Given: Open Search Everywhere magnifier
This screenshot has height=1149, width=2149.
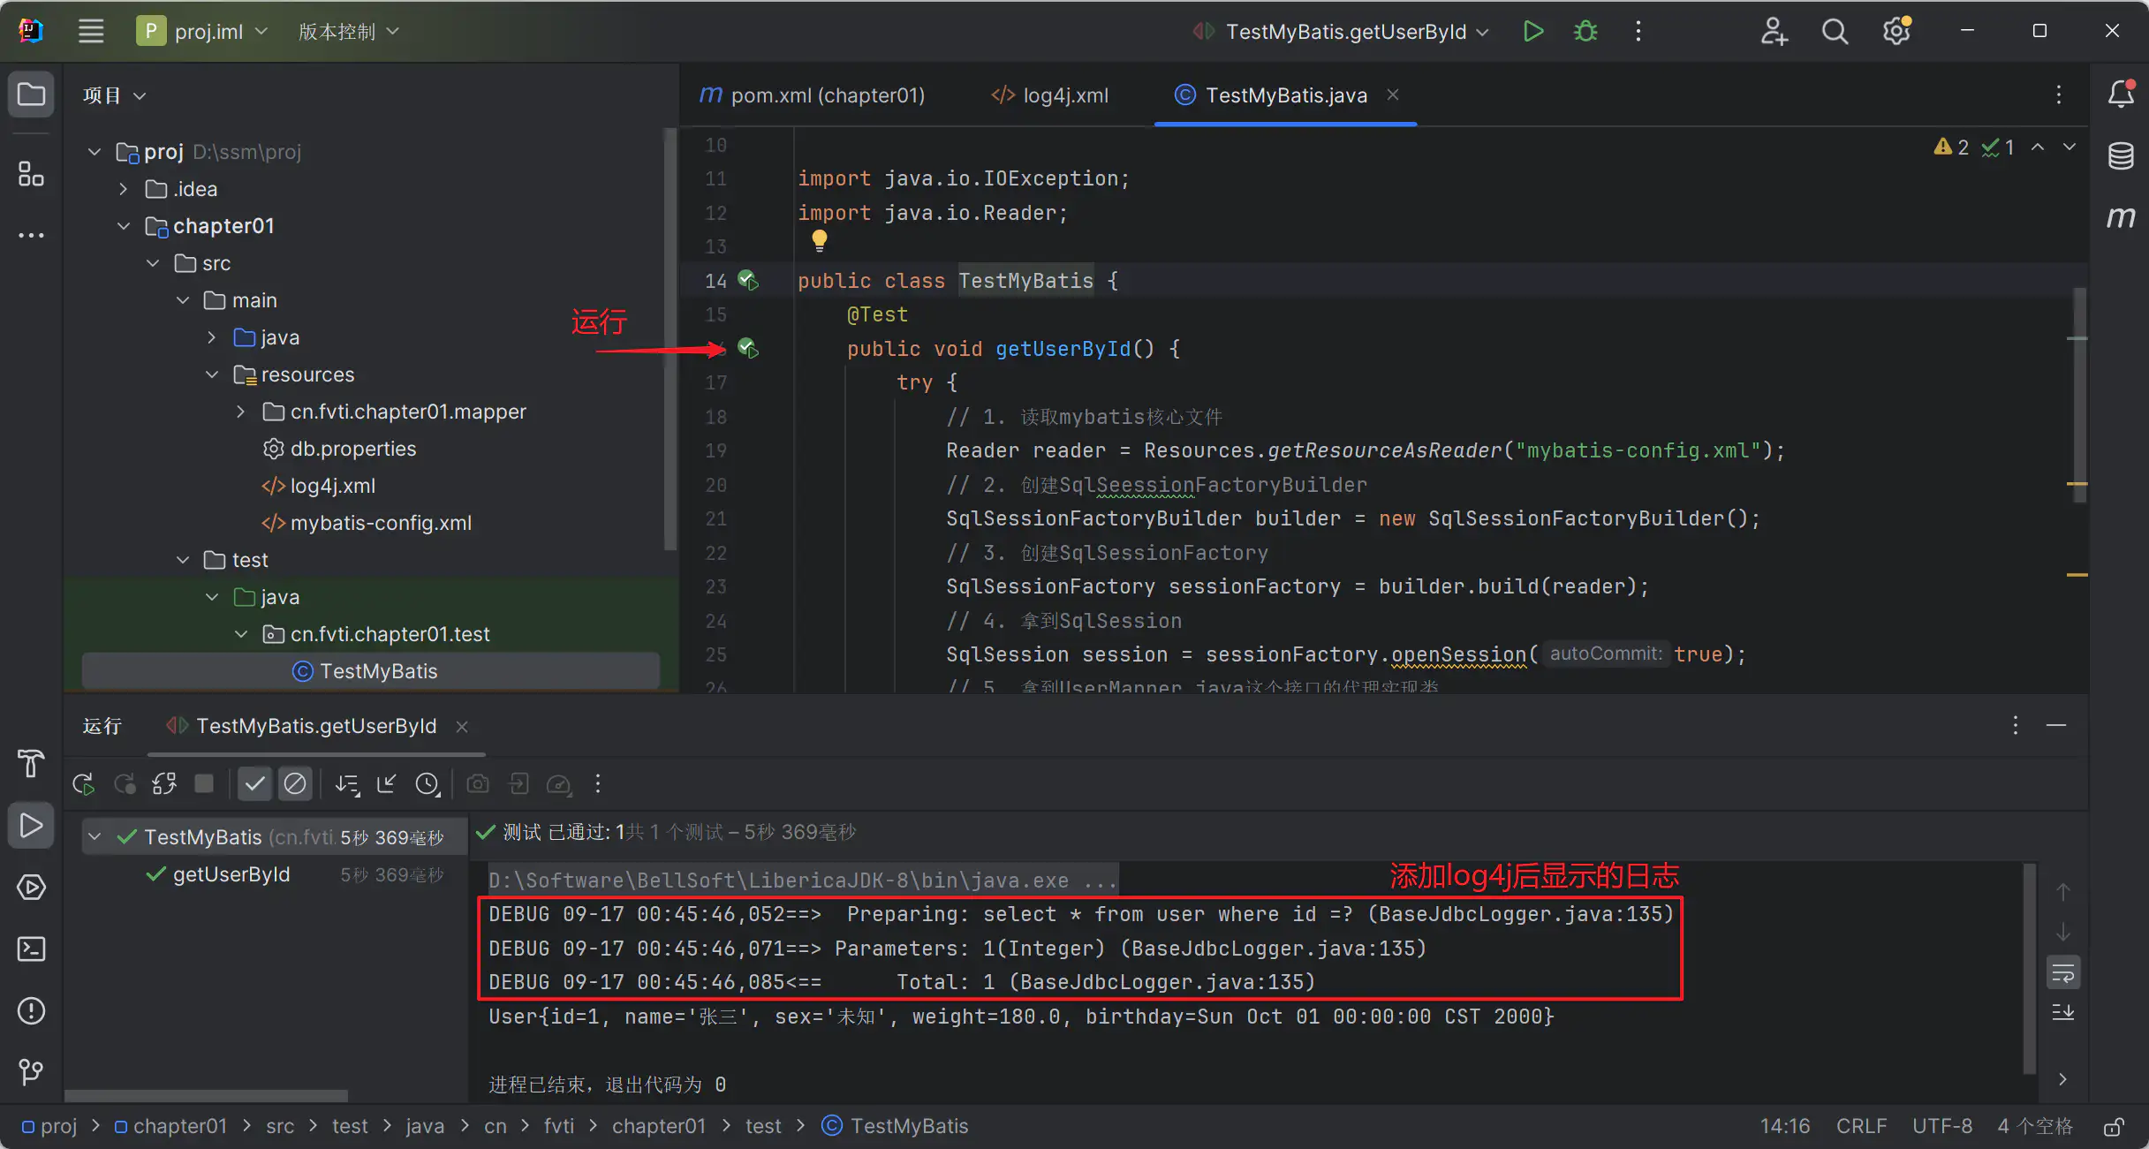Looking at the screenshot, I should click(x=1835, y=31).
